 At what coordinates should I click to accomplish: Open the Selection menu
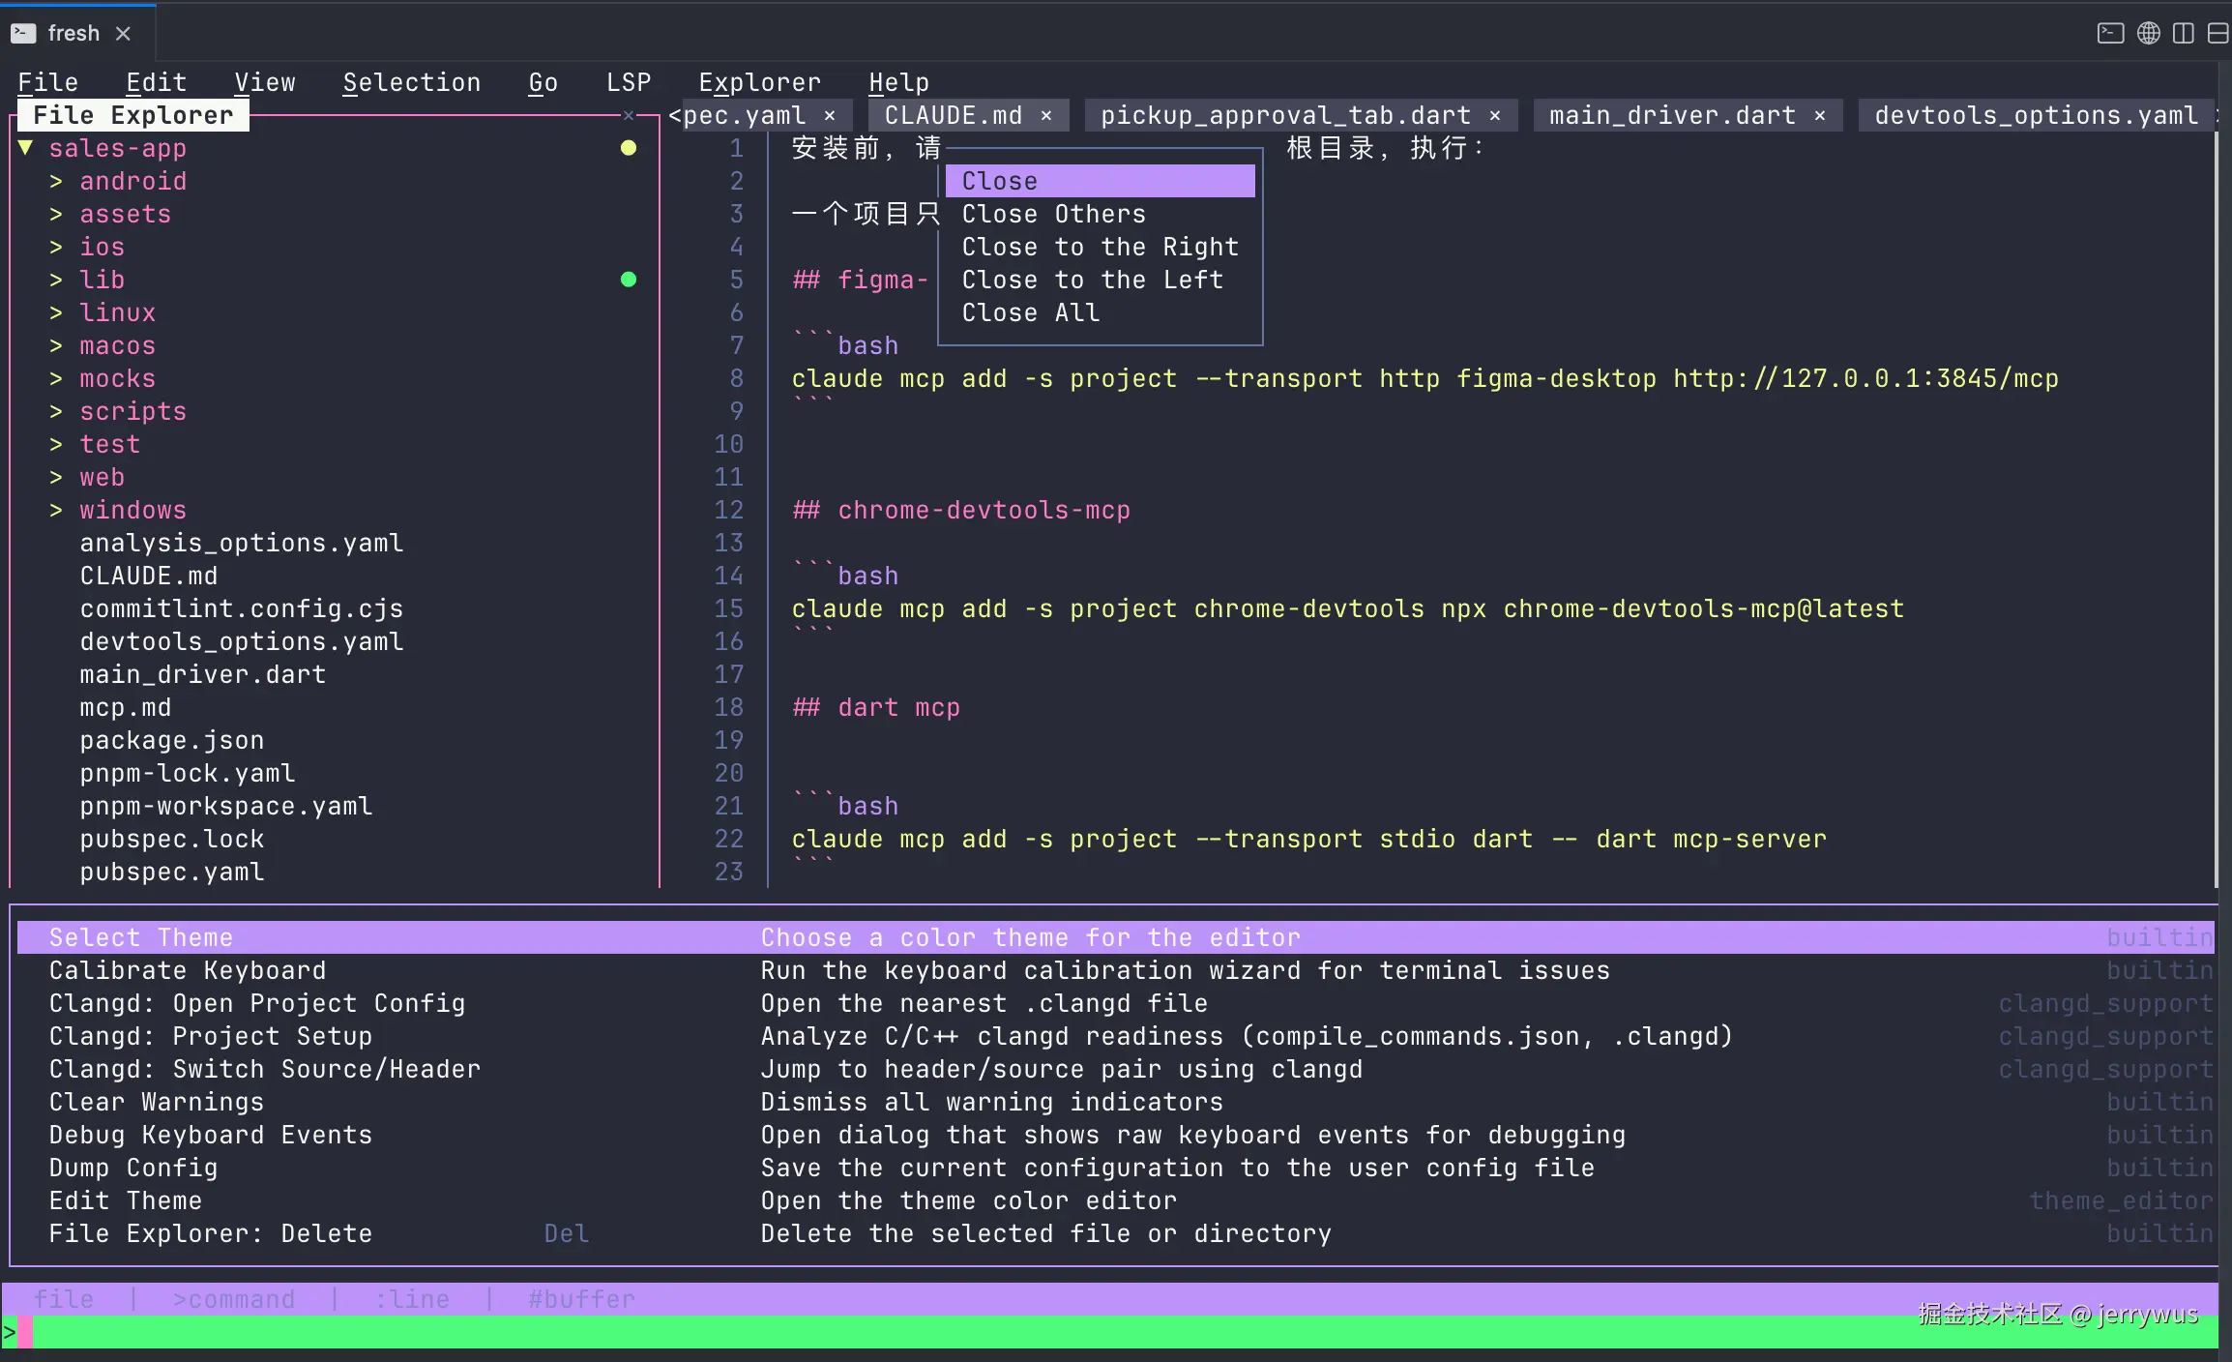point(411,82)
